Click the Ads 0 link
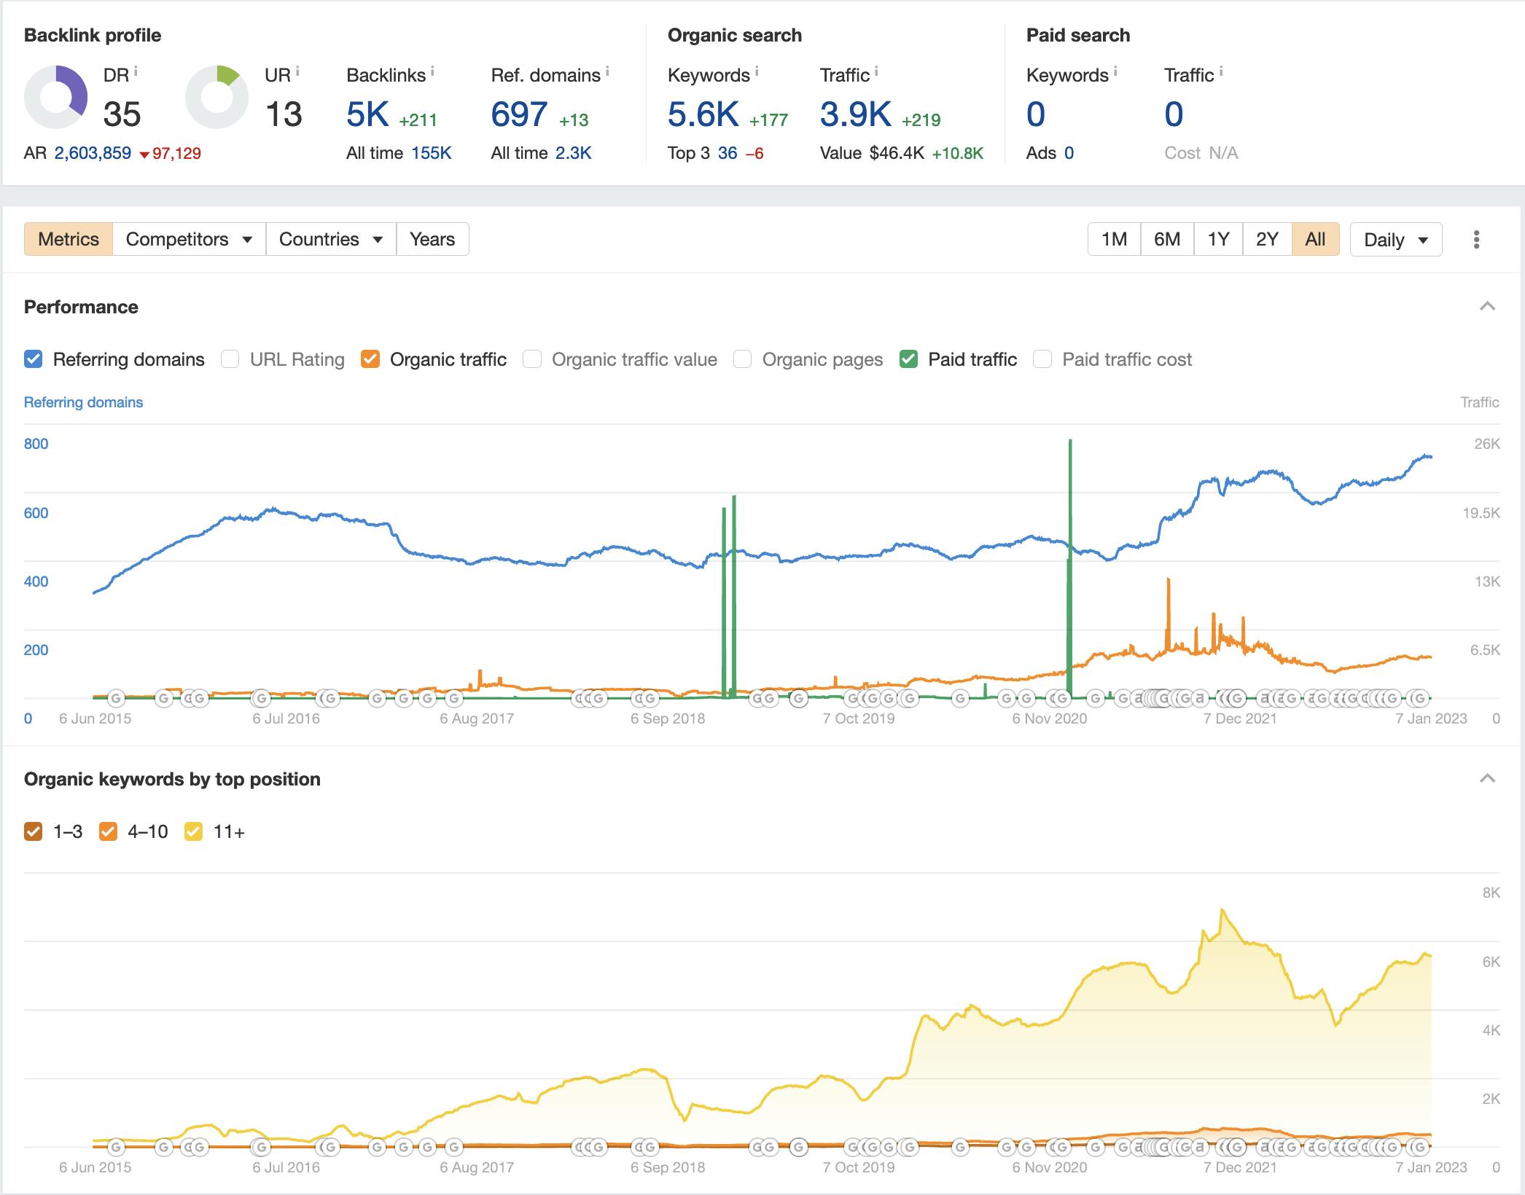Viewport: 1525px width, 1195px height. point(1069,153)
